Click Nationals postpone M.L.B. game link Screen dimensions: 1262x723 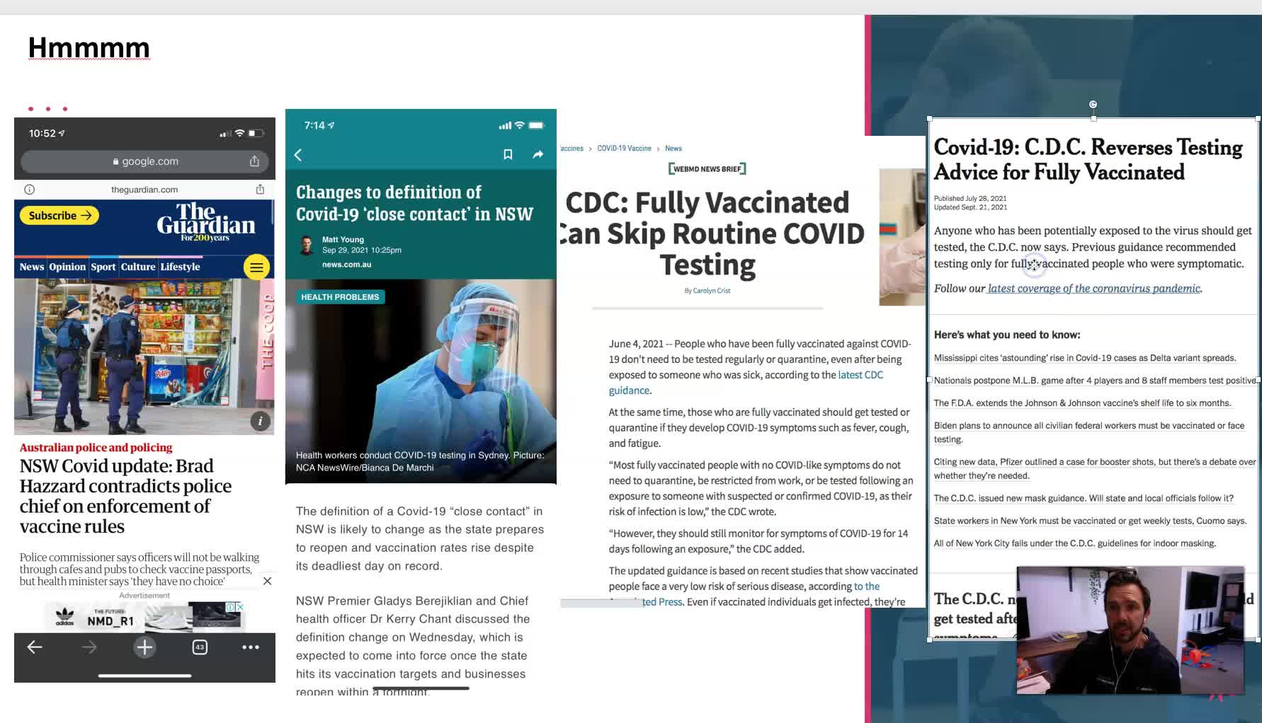(x=1095, y=381)
